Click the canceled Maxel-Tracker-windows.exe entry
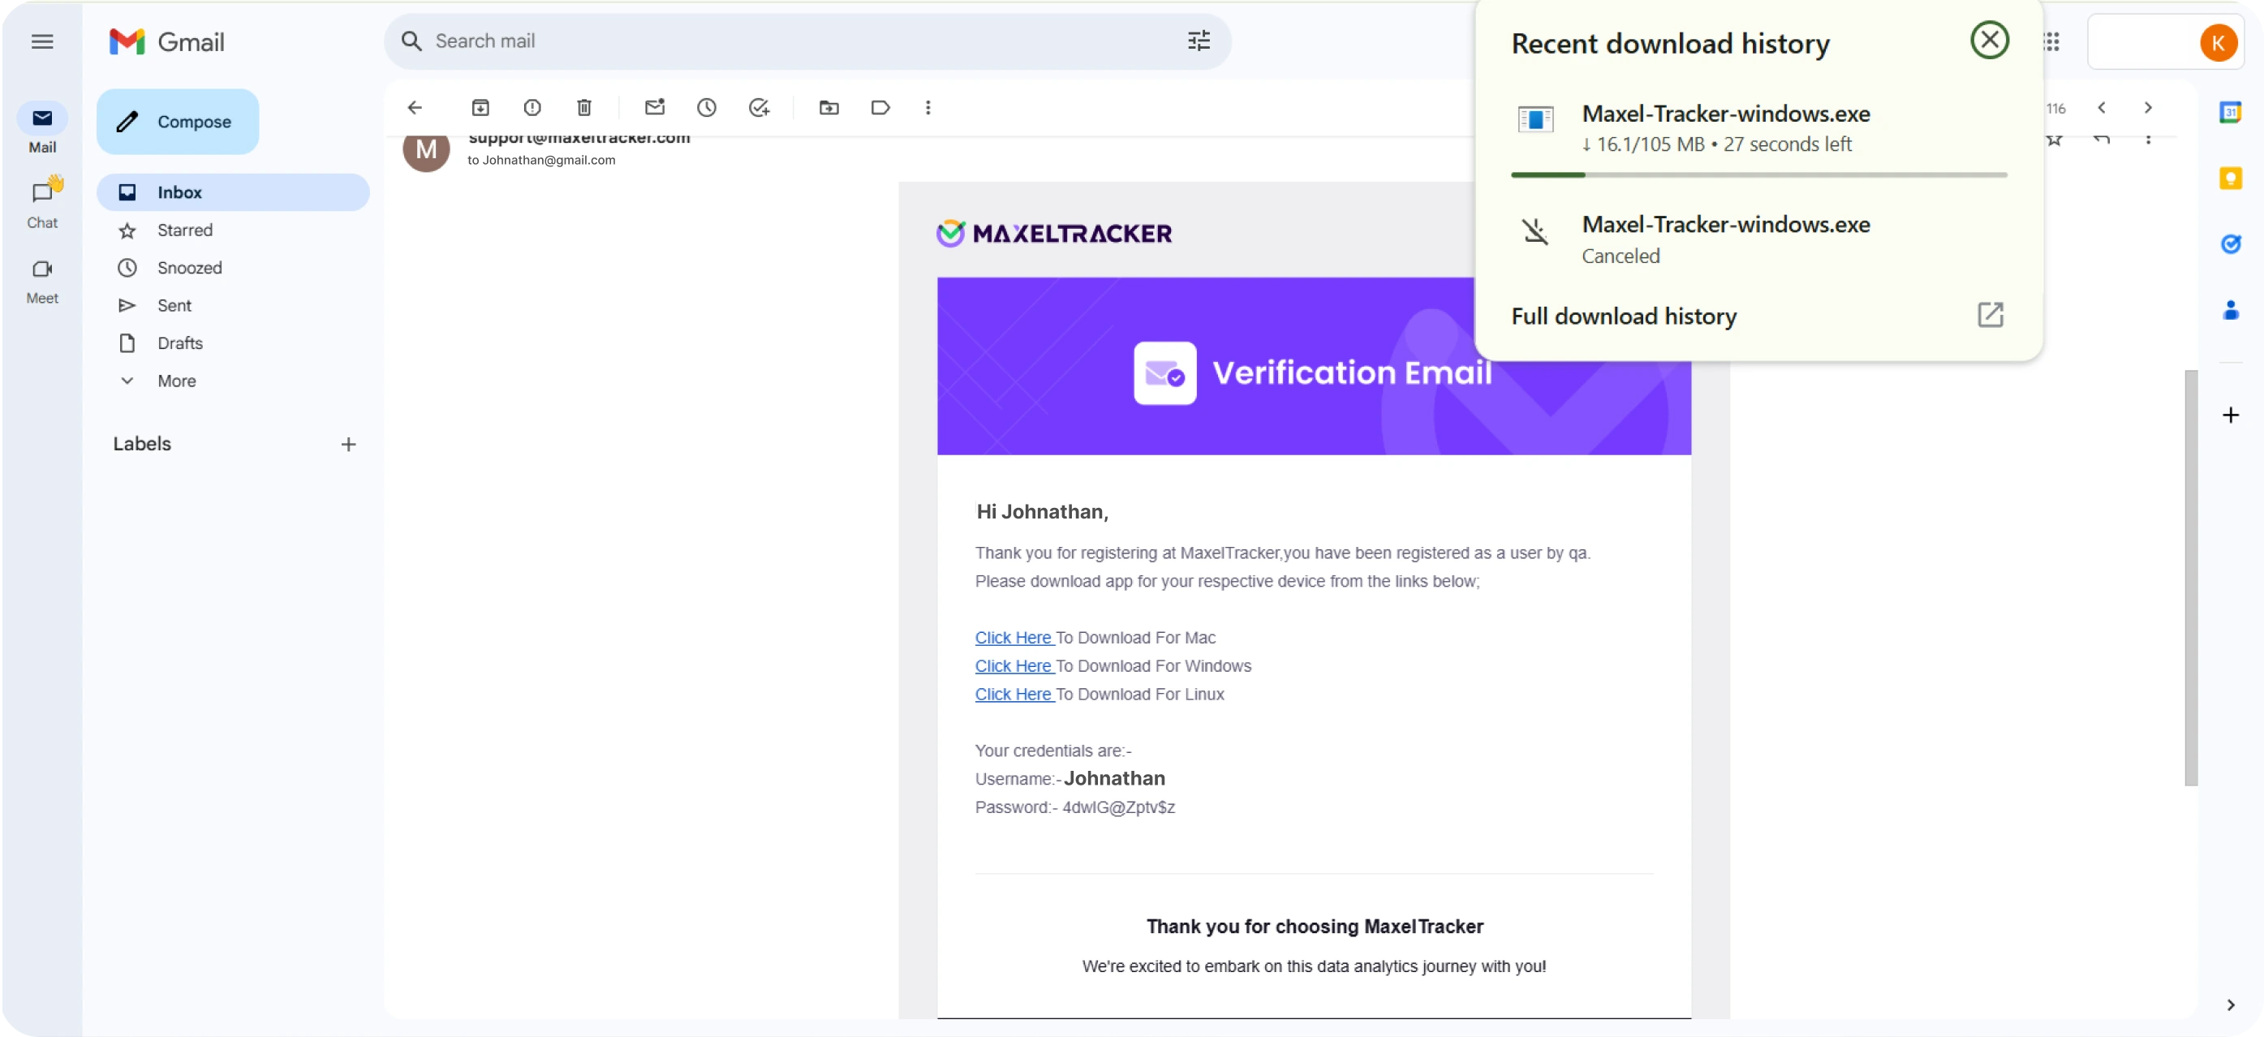 [x=1759, y=239]
